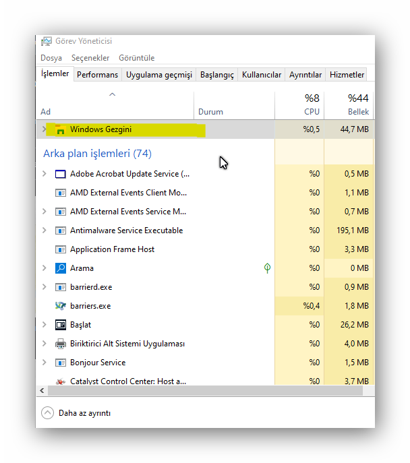410x463 pixels.
Task: Click the Catalyst Control Center icon
Action: tap(60, 381)
